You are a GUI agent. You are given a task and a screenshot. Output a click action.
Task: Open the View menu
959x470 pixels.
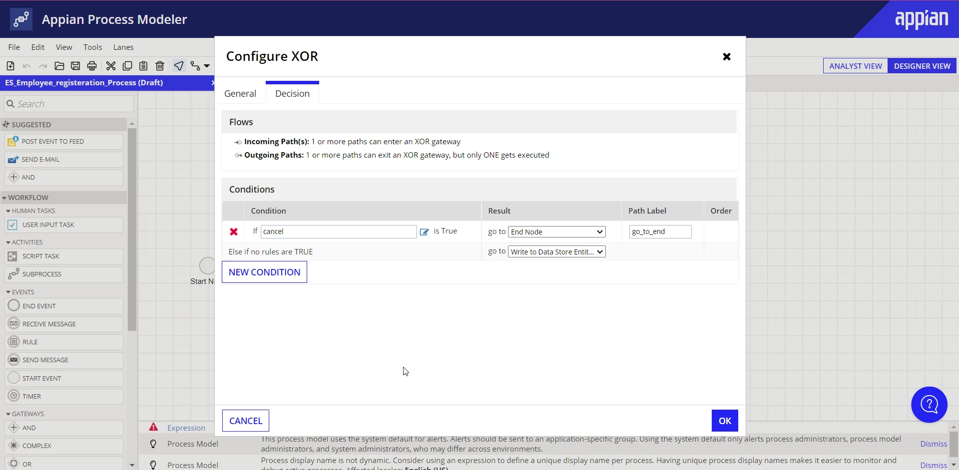point(64,47)
